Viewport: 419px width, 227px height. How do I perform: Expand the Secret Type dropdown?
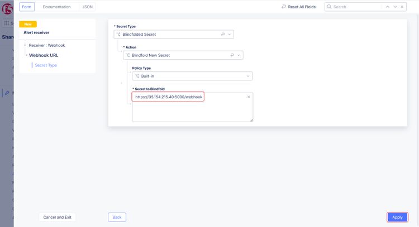pyautogui.click(x=230, y=34)
